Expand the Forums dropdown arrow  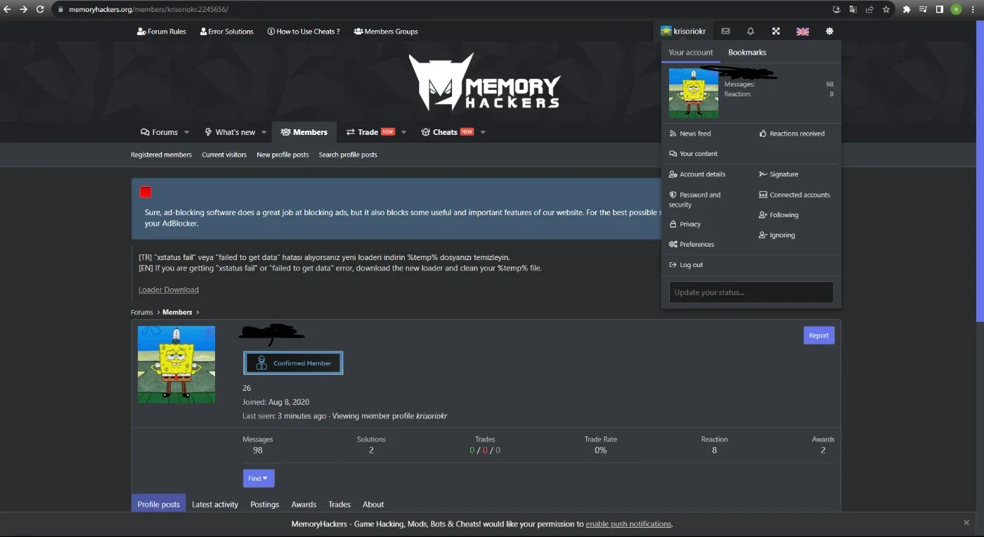(x=187, y=132)
